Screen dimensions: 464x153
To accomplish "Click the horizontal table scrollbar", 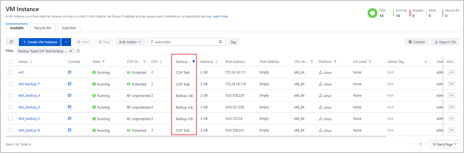I will [x=196, y=136].
